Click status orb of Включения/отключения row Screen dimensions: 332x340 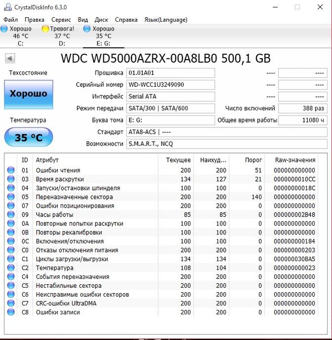coord(11,241)
